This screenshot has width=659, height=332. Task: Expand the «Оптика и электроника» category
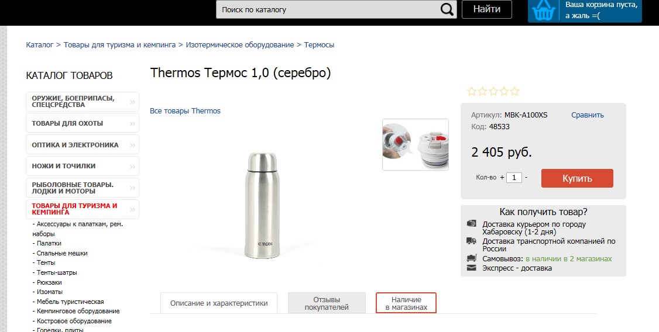pyautogui.click(x=132, y=145)
